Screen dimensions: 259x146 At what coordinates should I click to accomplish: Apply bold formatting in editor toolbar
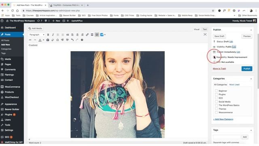click(x=48, y=35)
